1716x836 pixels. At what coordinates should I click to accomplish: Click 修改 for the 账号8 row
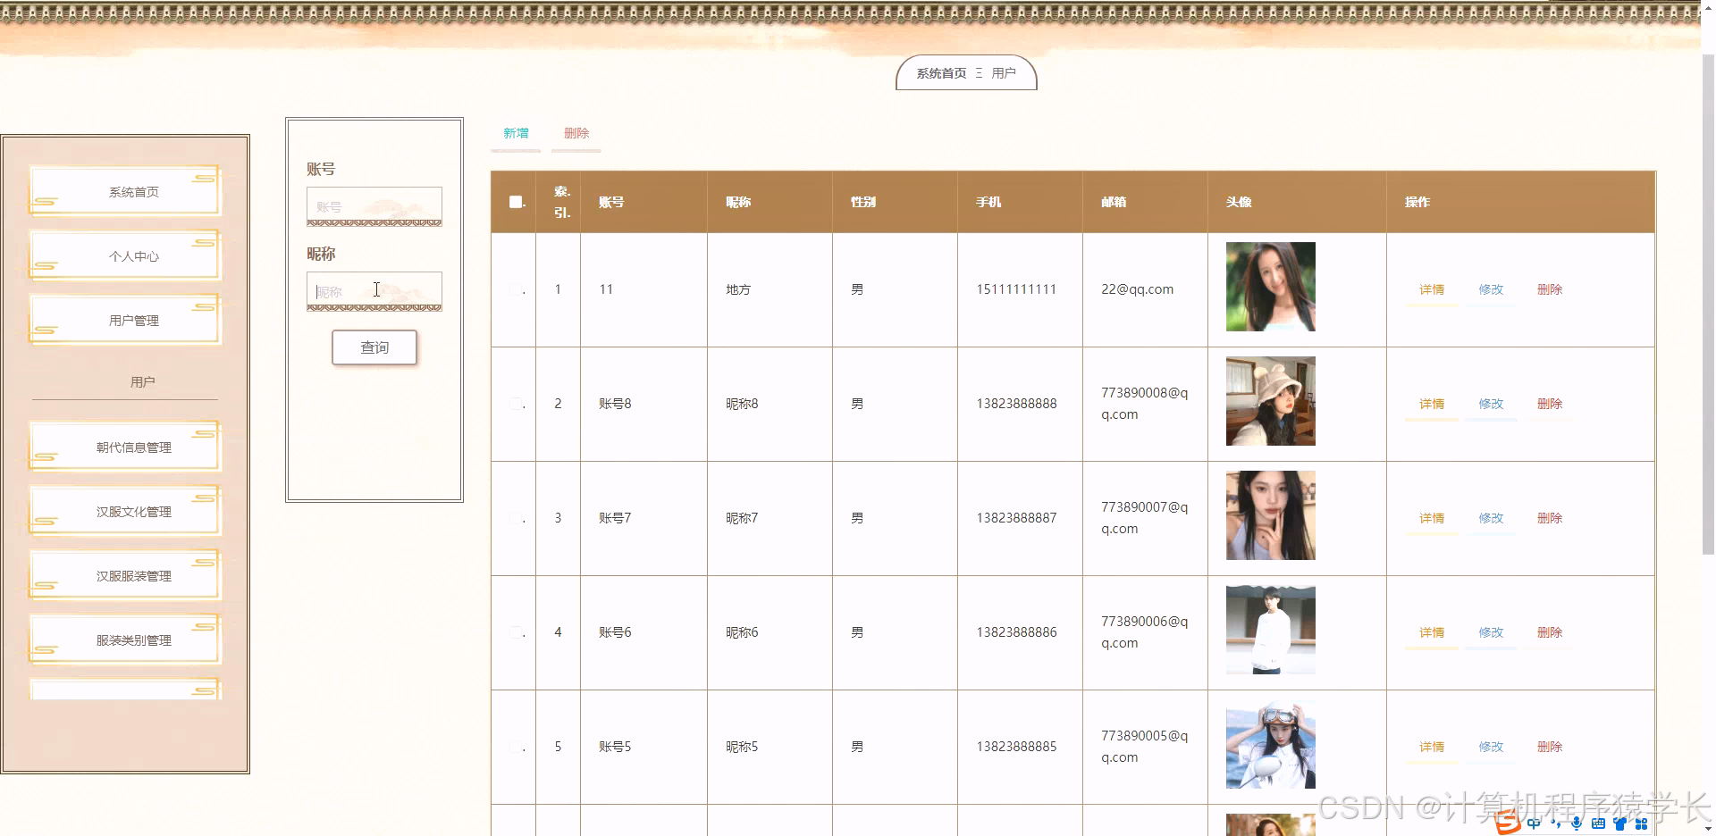pos(1491,404)
